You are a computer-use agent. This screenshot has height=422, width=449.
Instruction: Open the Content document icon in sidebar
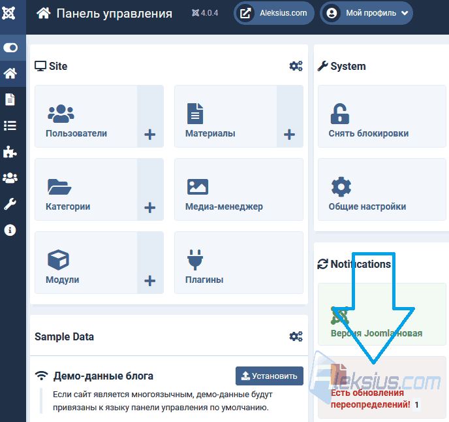[10, 99]
